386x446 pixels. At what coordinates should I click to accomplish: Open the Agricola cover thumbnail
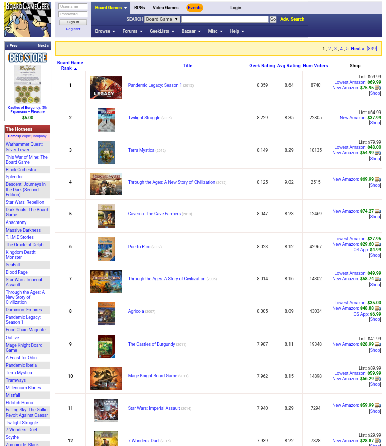tap(106, 314)
